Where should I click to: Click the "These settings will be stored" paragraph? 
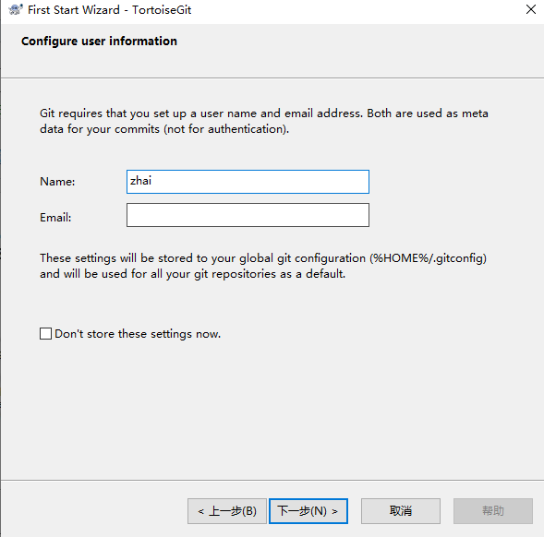263,266
